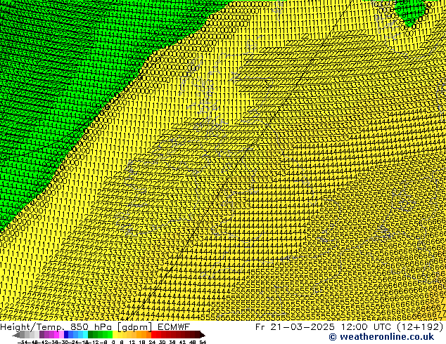Click the map title 'Height/Temp. 850 hPa [gdpm] ECMWF'
Viewport: 446px width, 344px height.
click(95, 326)
